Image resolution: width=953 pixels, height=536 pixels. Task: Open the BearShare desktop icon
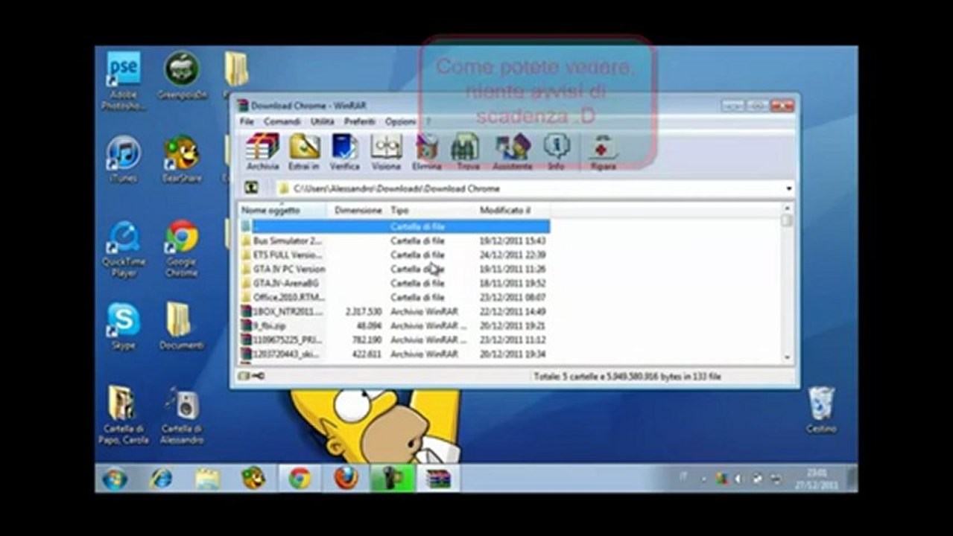click(x=182, y=159)
